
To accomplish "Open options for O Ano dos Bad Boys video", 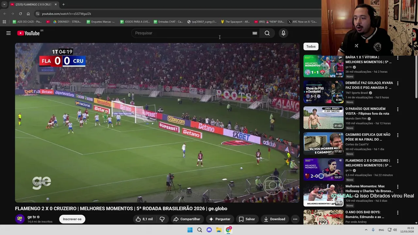I will (398, 212).
